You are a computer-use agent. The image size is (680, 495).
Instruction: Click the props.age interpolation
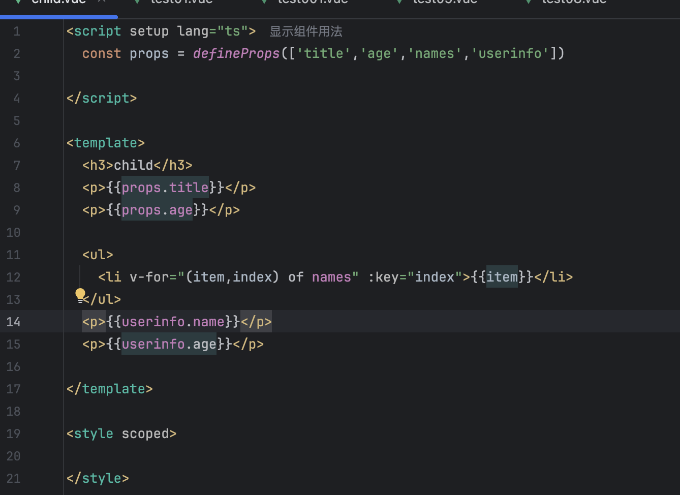[x=157, y=210]
